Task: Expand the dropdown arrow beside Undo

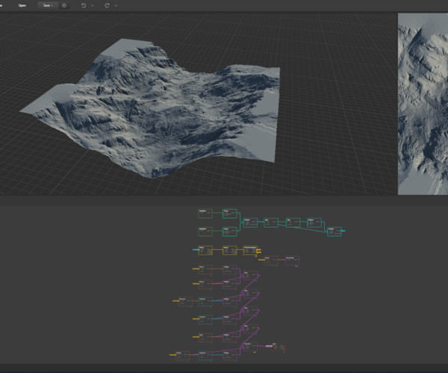Action: coord(92,5)
